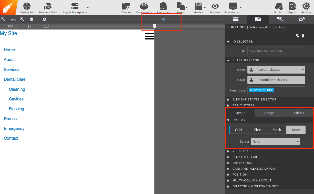
Task: Open the Toggle Breakpoints dropdown arrow
Action: pyautogui.click(x=88, y=7)
